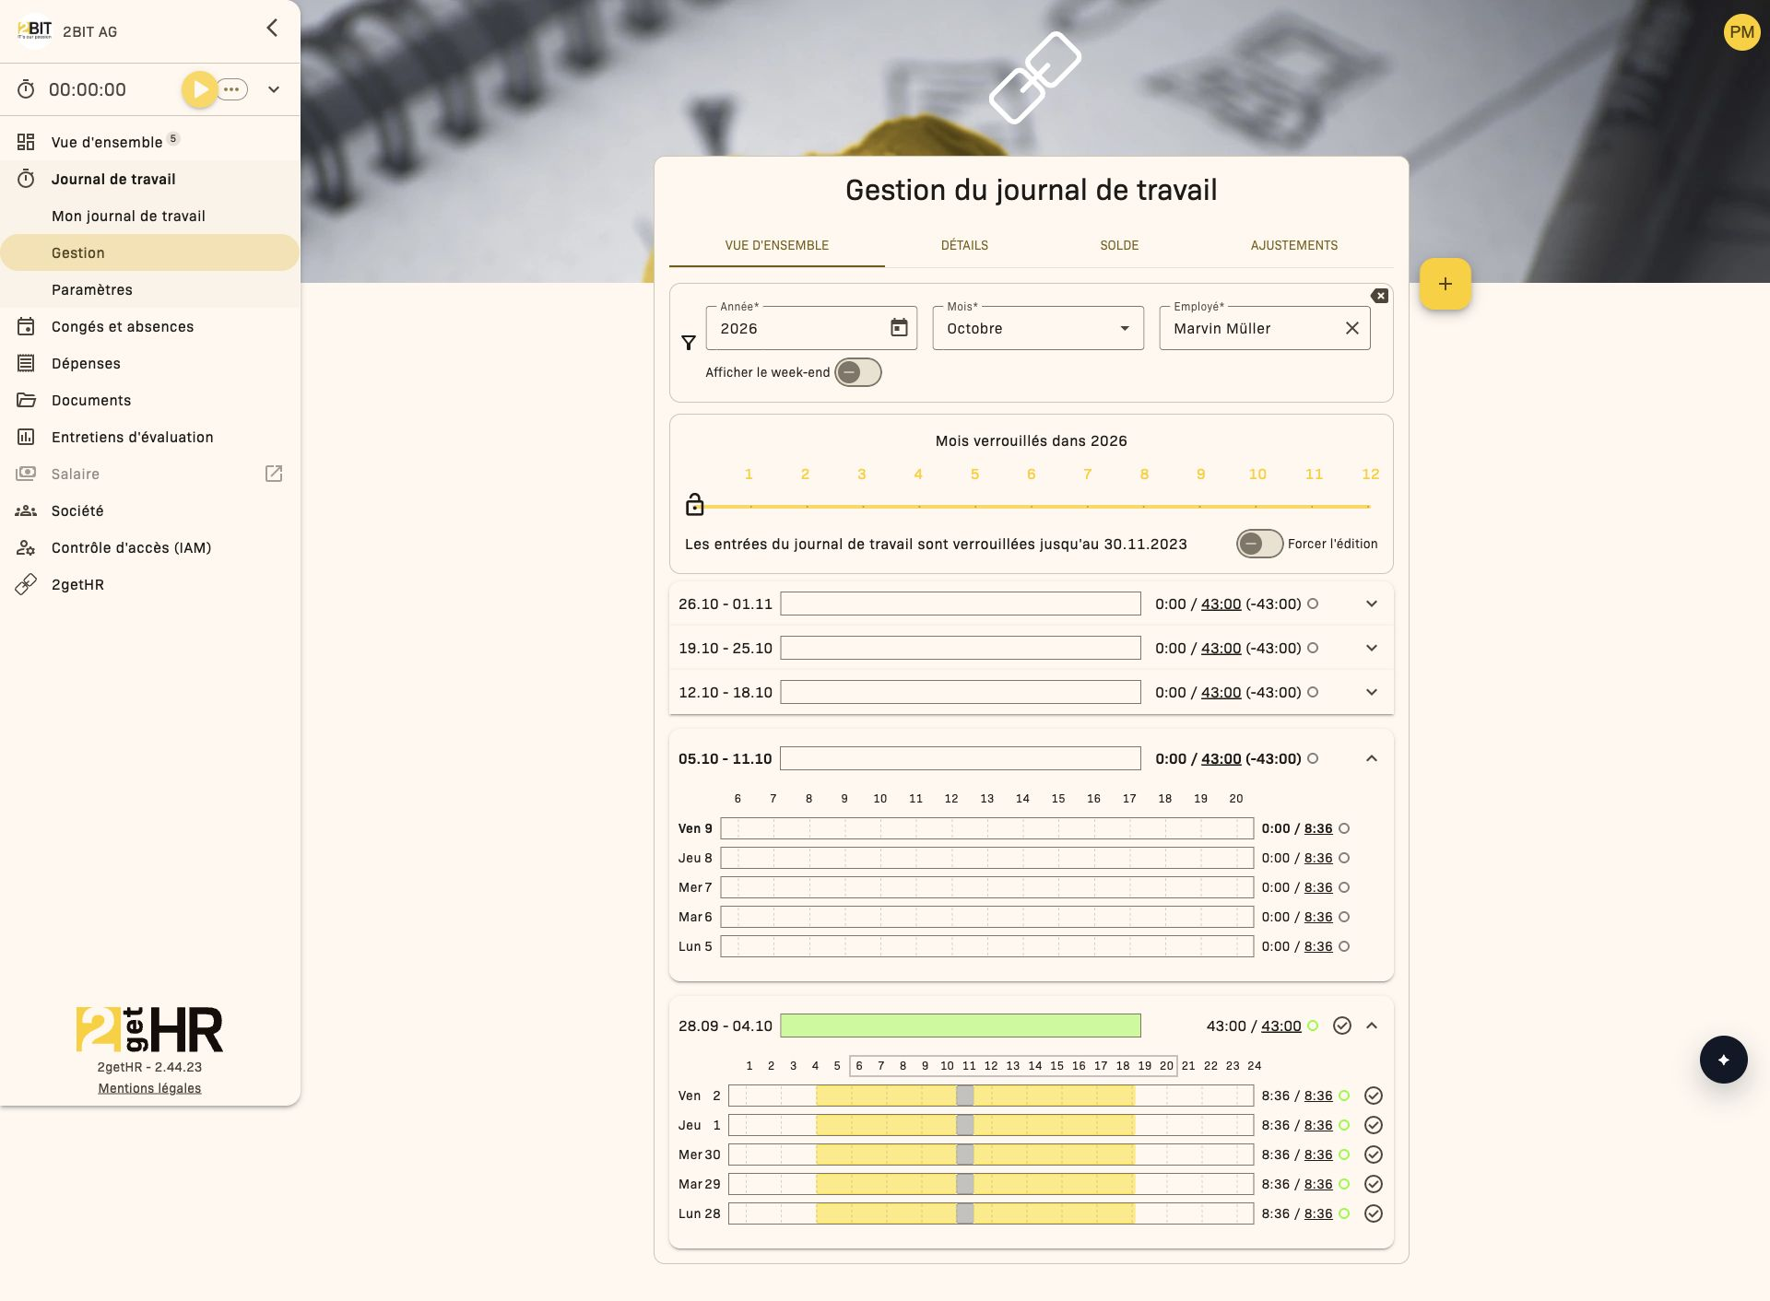Image resolution: width=1770 pixels, height=1301 pixels.
Task: Click the approval checkmark for Mer 30
Action: (x=1374, y=1154)
